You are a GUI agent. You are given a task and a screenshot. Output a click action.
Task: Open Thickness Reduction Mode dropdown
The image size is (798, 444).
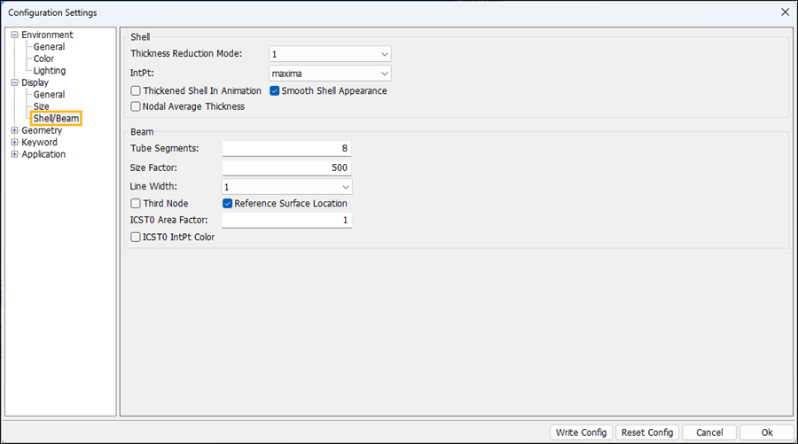coord(330,55)
